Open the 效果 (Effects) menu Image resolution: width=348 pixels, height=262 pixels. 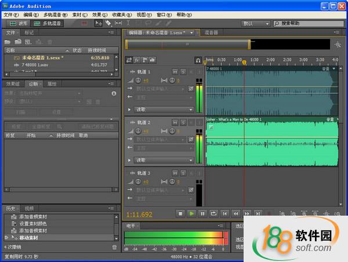pos(100,14)
